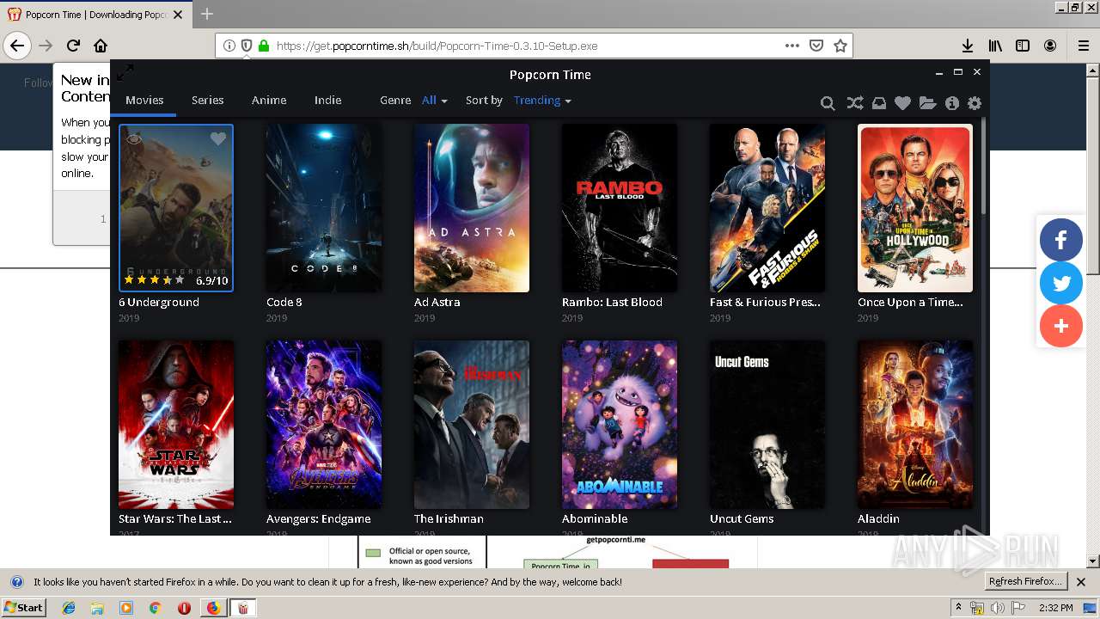Open Firefox hamburger menu
The height and width of the screenshot is (619, 1100).
pos(1083,46)
